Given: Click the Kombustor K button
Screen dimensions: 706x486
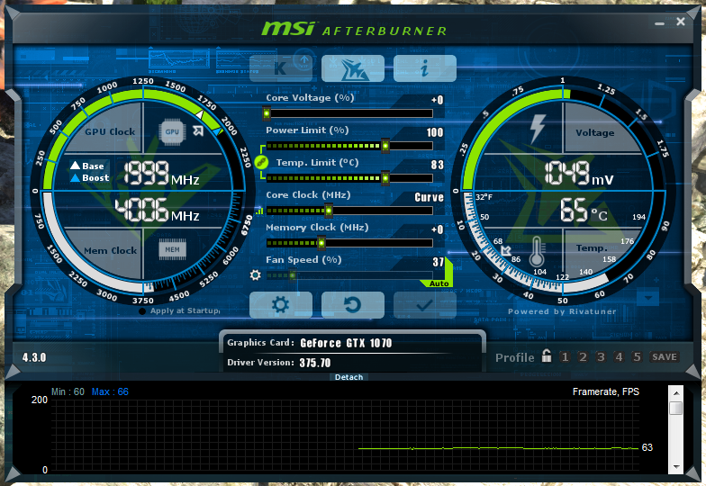Looking at the screenshot, I should click(281, 68).
